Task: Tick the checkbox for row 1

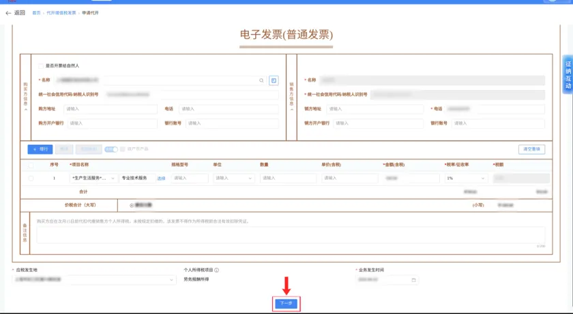Action: click(31, 178)
